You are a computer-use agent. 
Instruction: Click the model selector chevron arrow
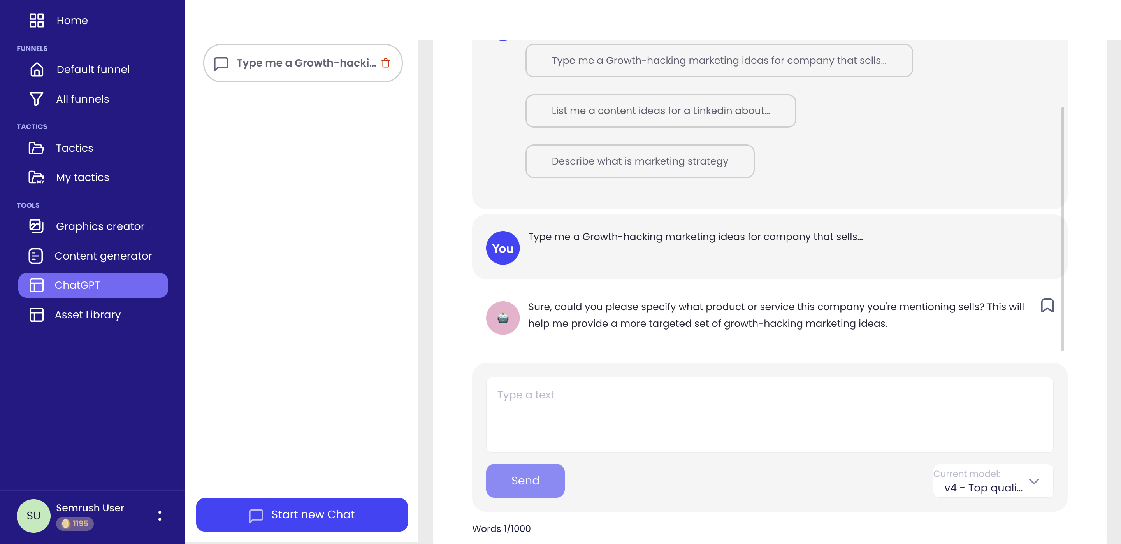[1034, 481]
